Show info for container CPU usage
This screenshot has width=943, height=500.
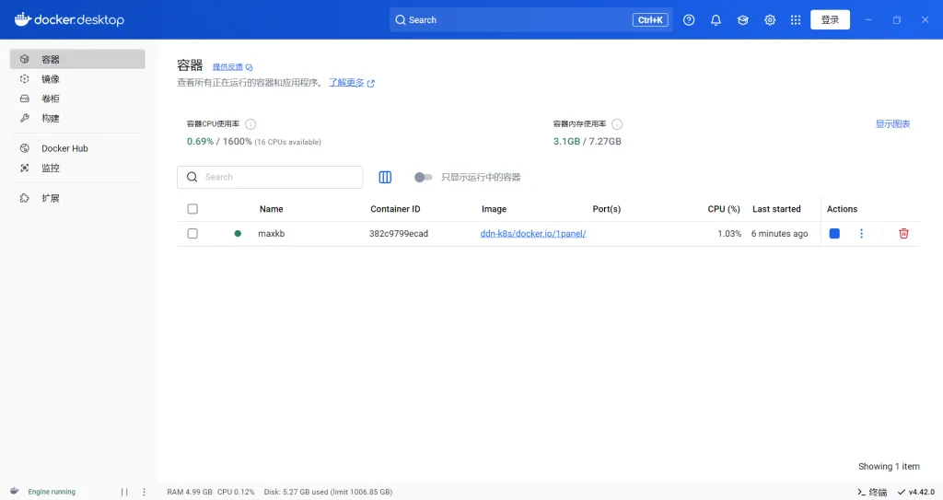tap(250, 124)
